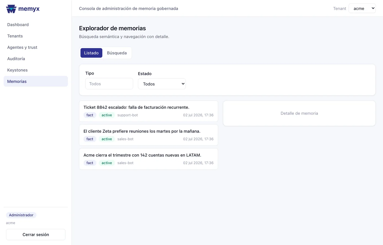This screenshot has width=383, height=245.
Task: Click active badge on cliente Zeta row
Action: [107, 139]
